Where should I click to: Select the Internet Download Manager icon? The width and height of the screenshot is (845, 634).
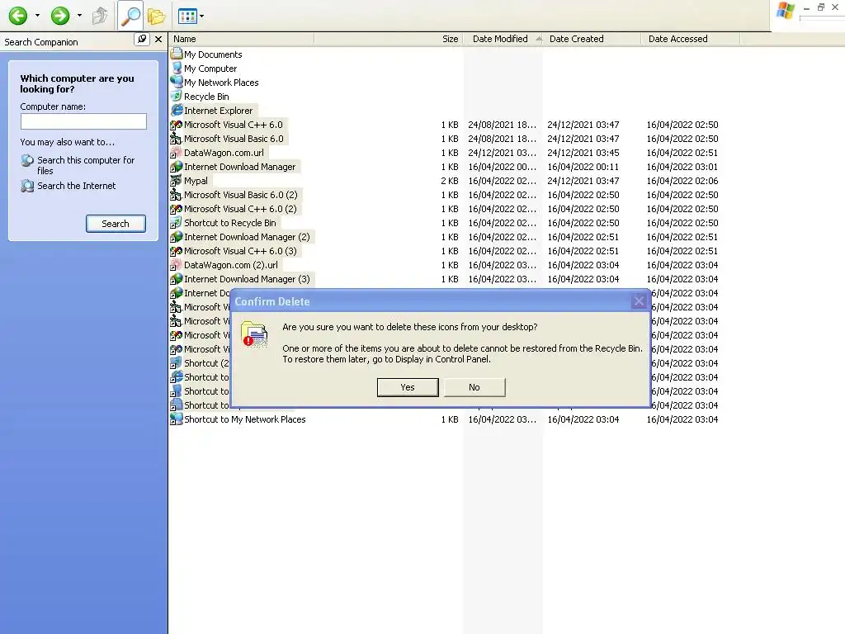(177, 167)
